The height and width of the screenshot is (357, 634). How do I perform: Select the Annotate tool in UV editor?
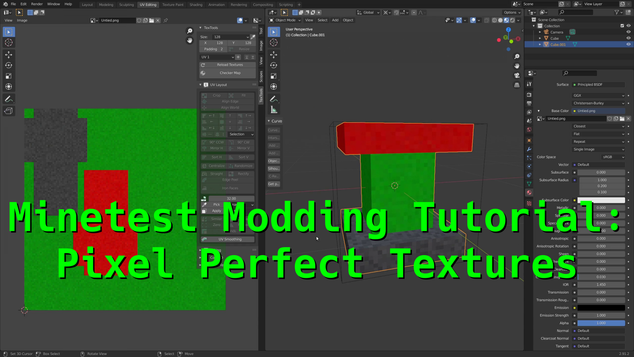click(9, 99)
